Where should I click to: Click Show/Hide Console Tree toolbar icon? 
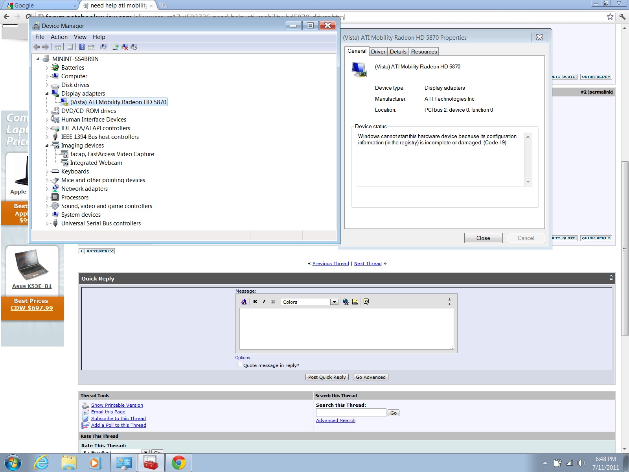coord(58,47)
